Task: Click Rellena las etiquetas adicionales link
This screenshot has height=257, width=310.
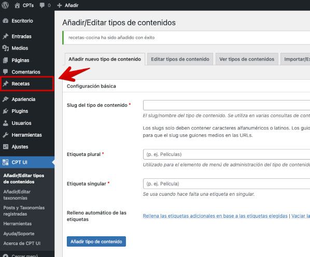Action: [215, 216]
